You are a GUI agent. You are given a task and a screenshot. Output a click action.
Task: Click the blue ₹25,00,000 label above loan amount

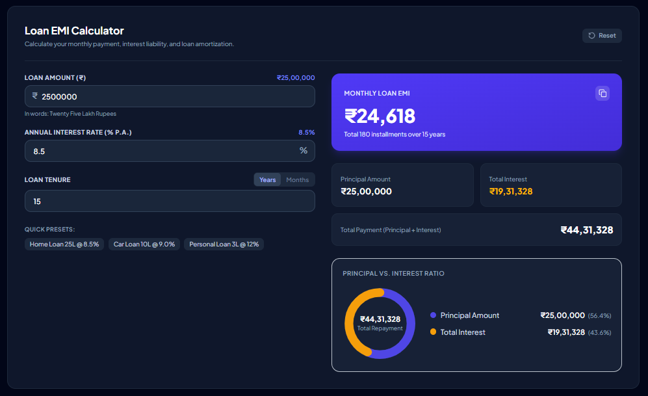(296, 78)
